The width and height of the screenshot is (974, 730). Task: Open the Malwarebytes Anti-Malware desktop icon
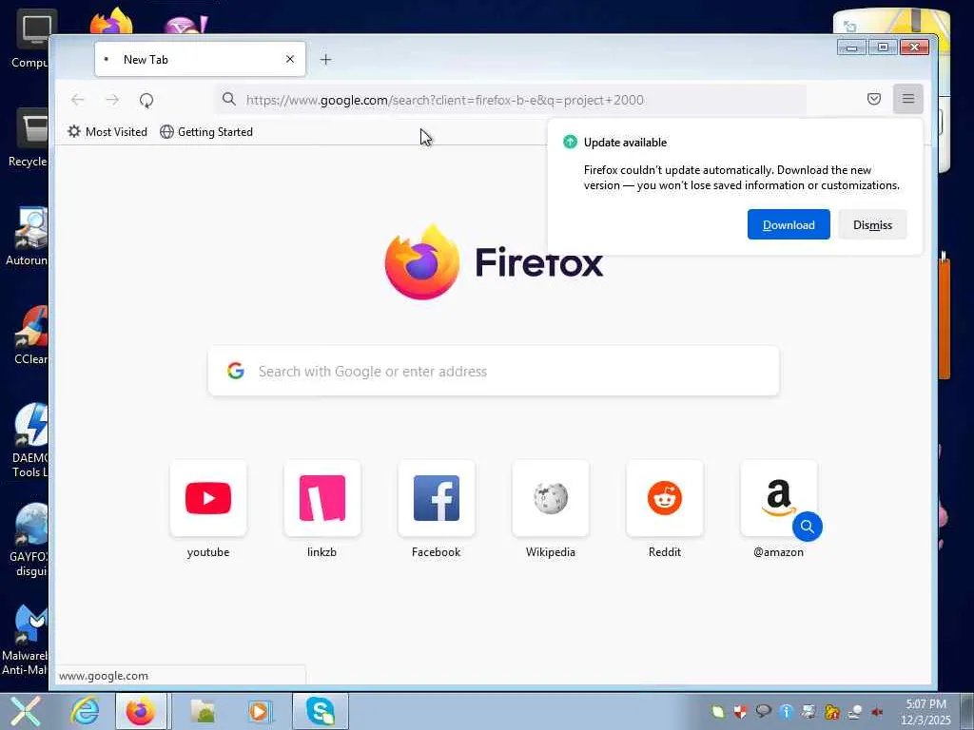tap(25, 641)
